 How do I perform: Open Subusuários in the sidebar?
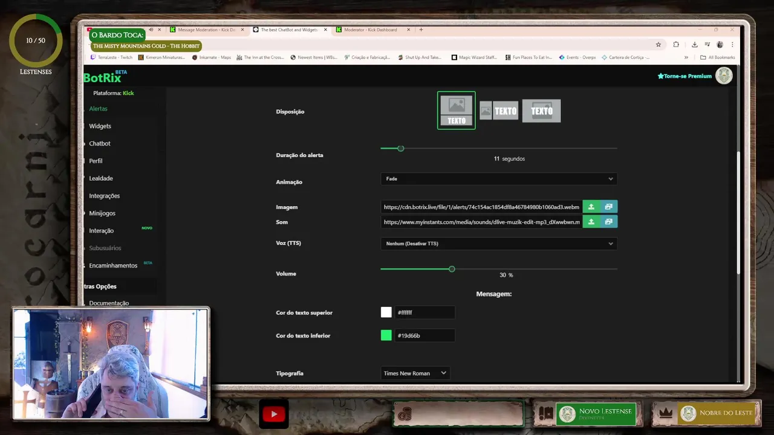tap(105, 248)
